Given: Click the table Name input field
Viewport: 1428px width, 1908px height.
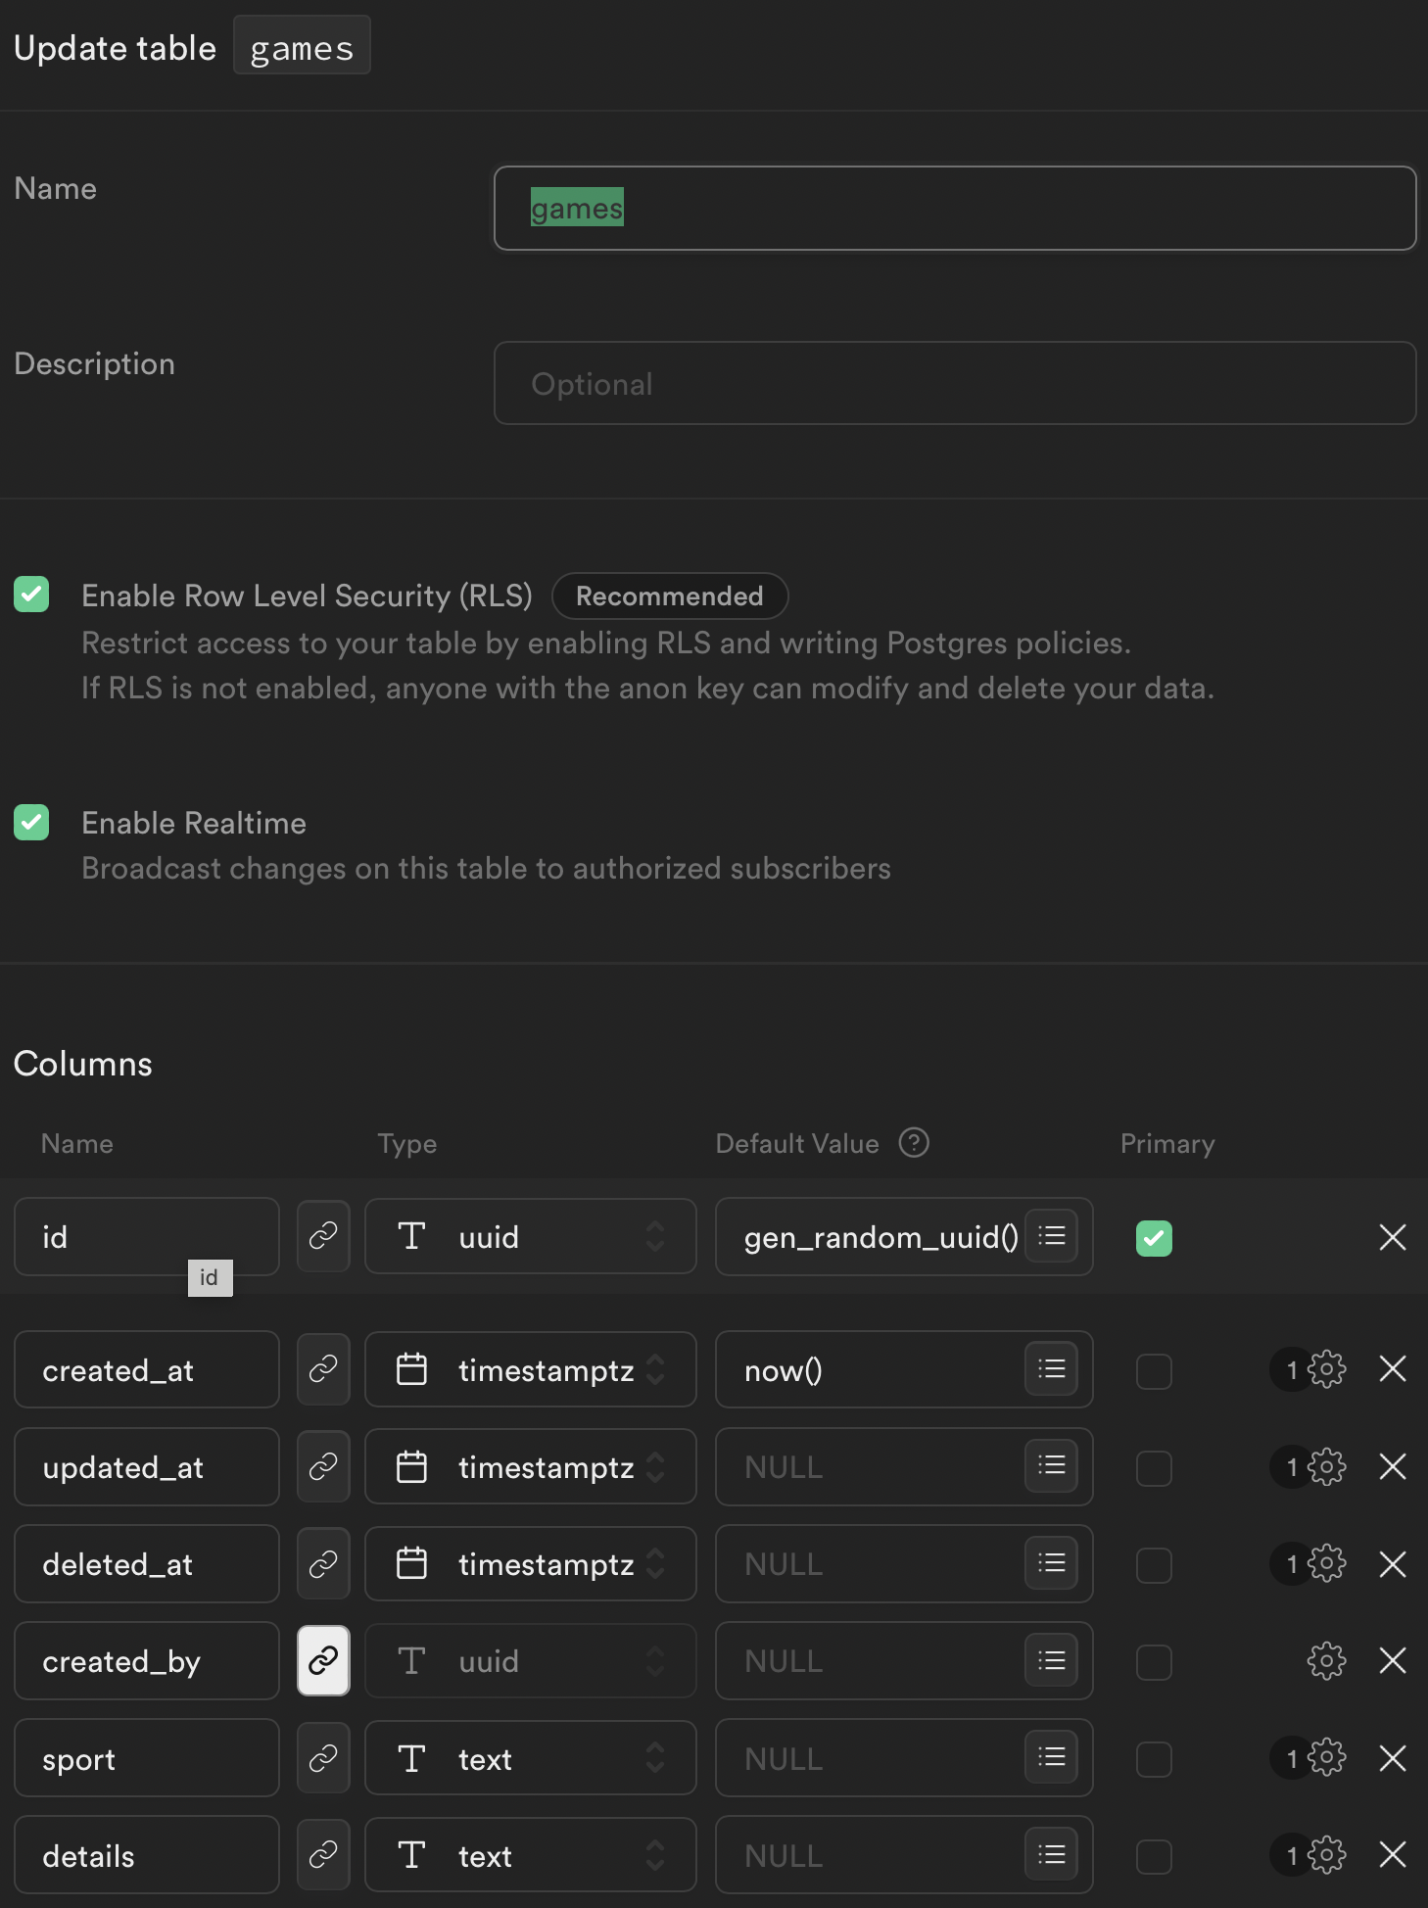Looking at the screenshot, I should [x=954, y=209].
